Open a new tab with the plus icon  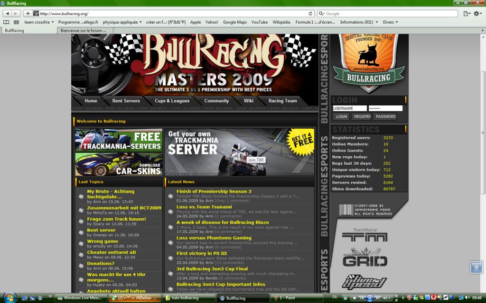[x=482, y=30]
